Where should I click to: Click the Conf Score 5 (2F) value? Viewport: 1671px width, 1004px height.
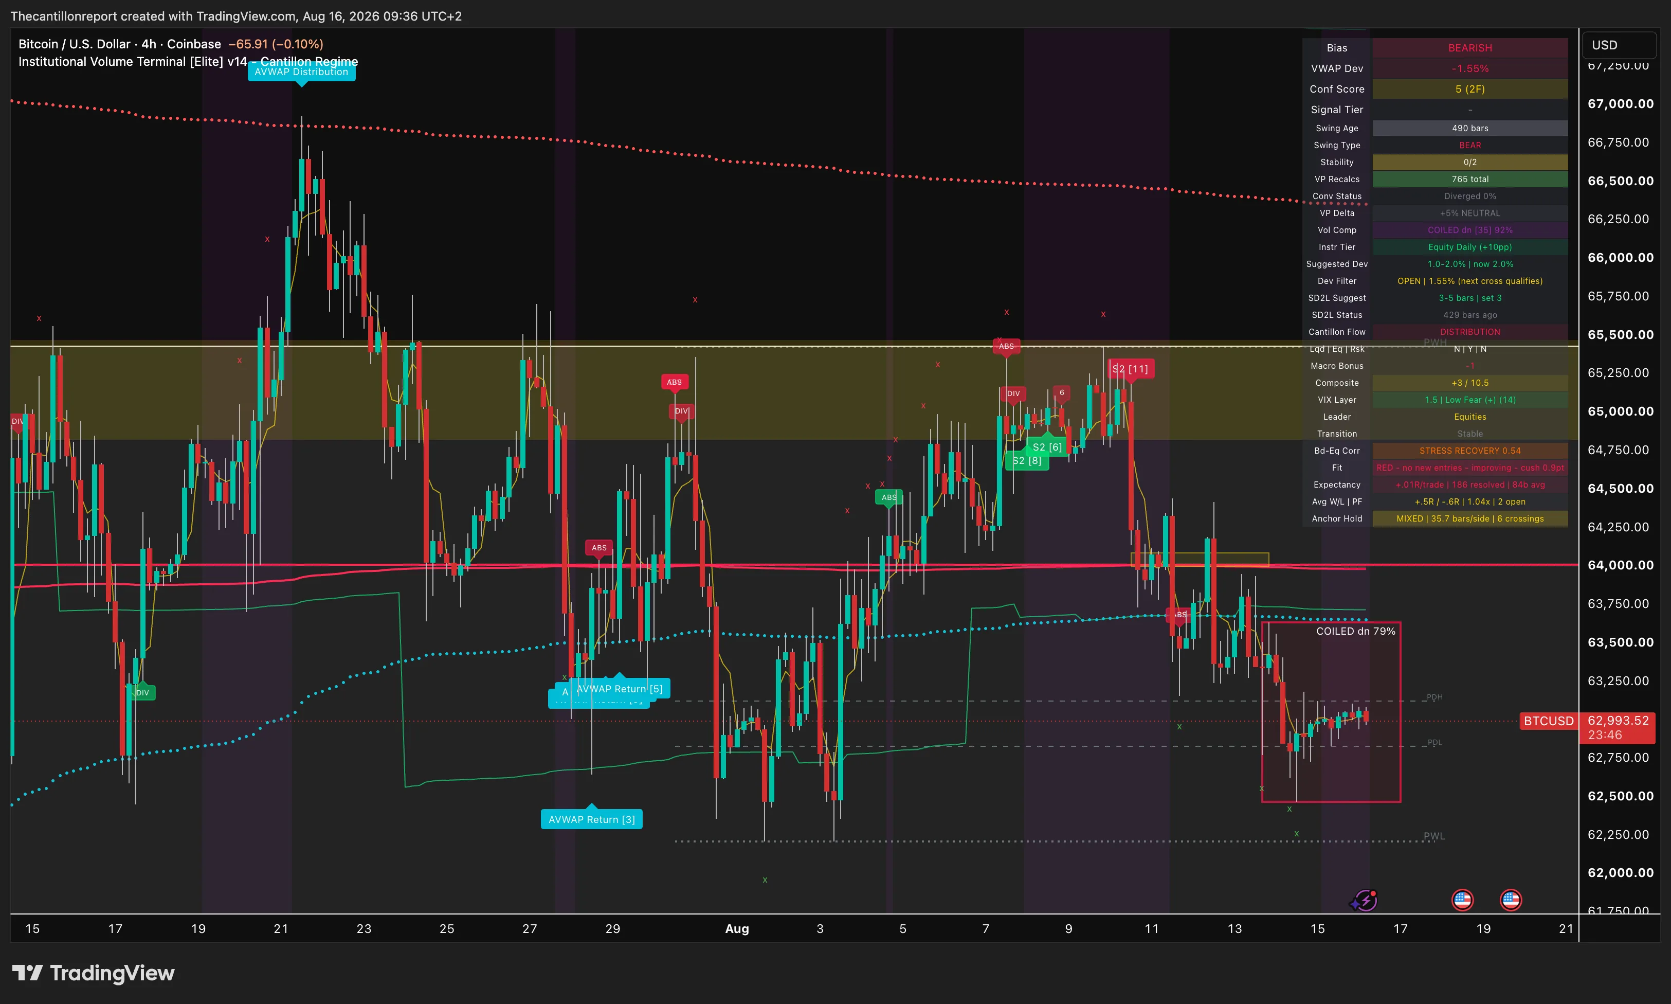pyautogui.click(x=1469, y=89)
